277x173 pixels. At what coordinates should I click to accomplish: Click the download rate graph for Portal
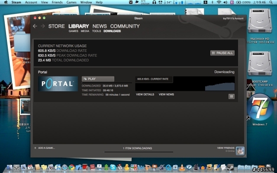tap(185, 83)
